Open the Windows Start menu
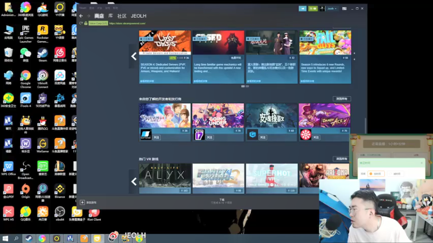This screenshot has height=243, width=433. pos(5,238)
